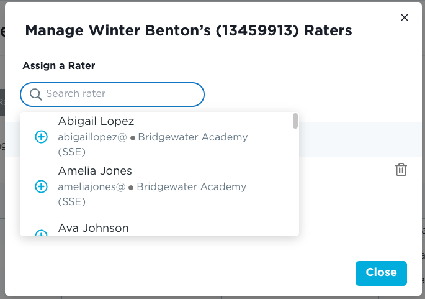Viewport: 425px width, 299px height.
Task: Select the Abigail Lopez name entry
Action: (x=96, y=121)
